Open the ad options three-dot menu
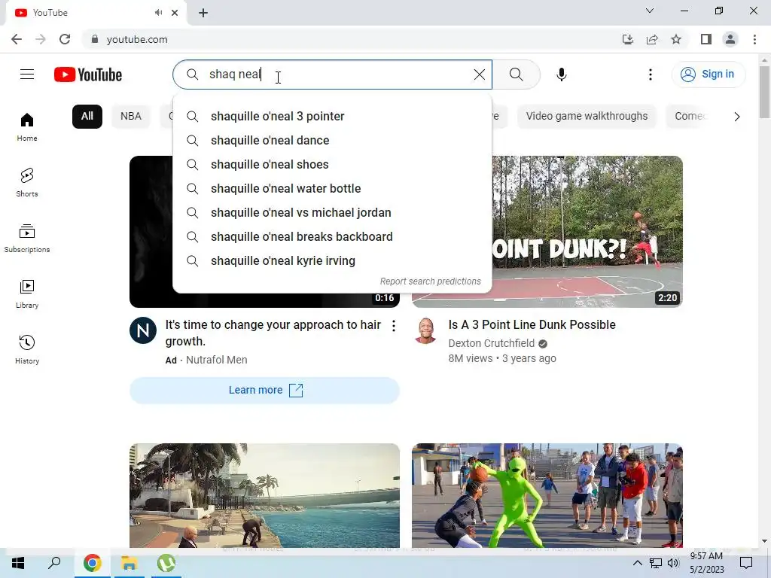 [x=393, y=325]
